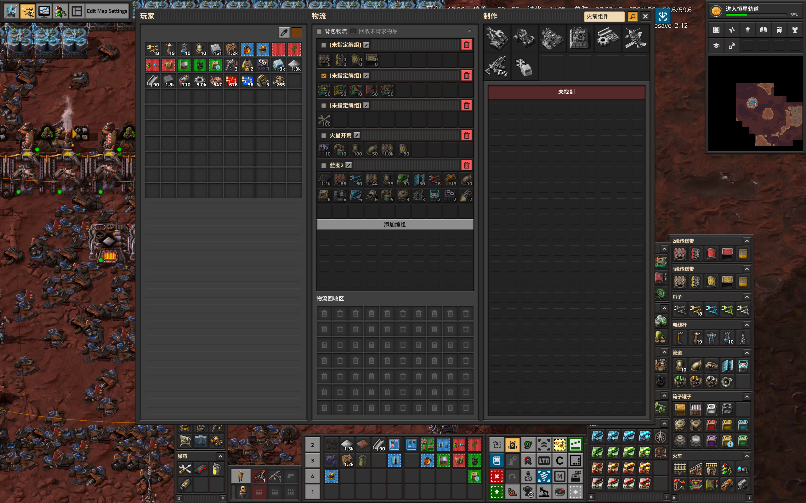Enable the 背包物流 checkbox

point(319,31)
